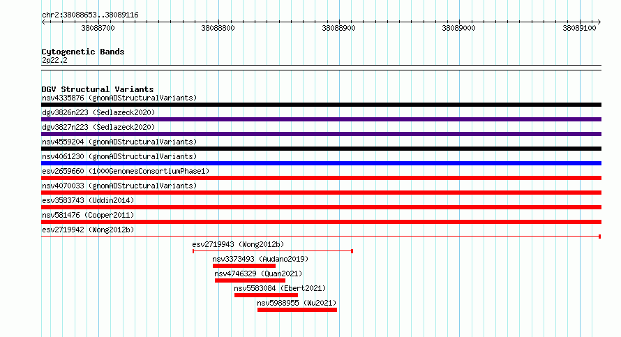This screenshot has height=337, width=621.
Task: Click the Cytogenetic Bands track heading
Action: coord(83,52)
